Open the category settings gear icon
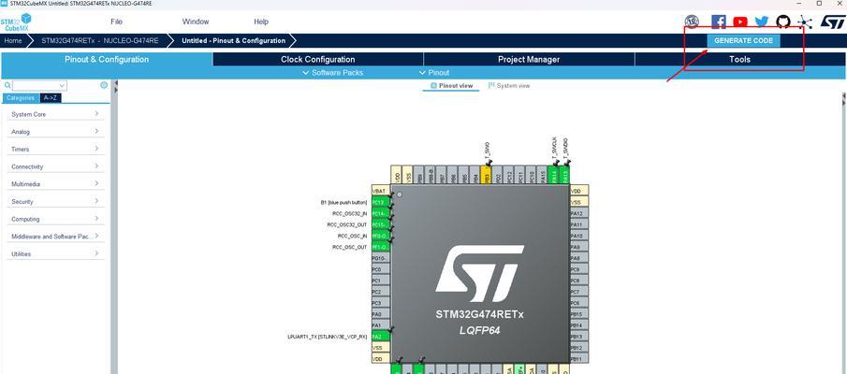The width and height of the screenshot is (847, 374). pyautogui.click(x=104, y=85)
